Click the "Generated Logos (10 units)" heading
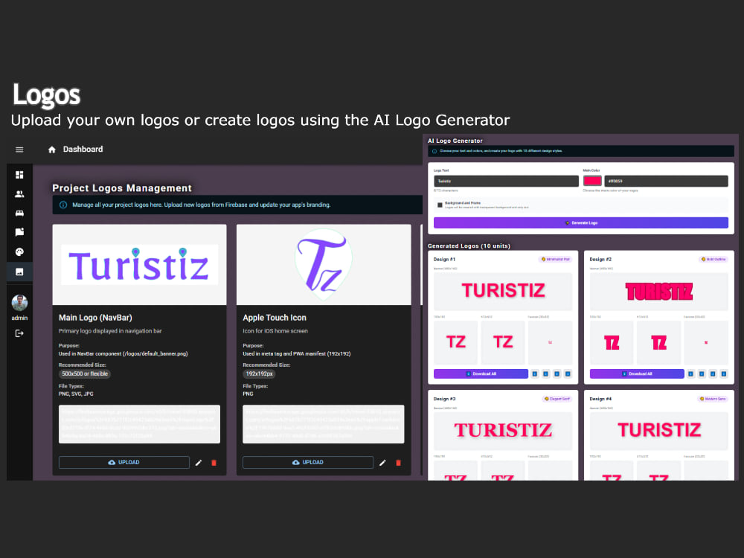 click(469, 246)
